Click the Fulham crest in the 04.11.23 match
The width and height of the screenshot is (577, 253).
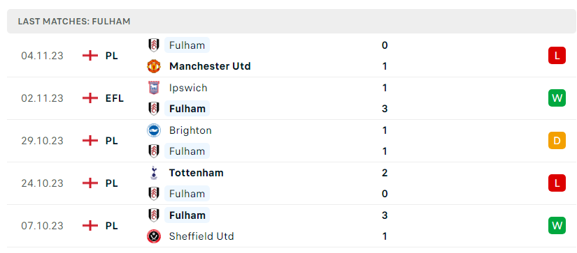(153, 45)
